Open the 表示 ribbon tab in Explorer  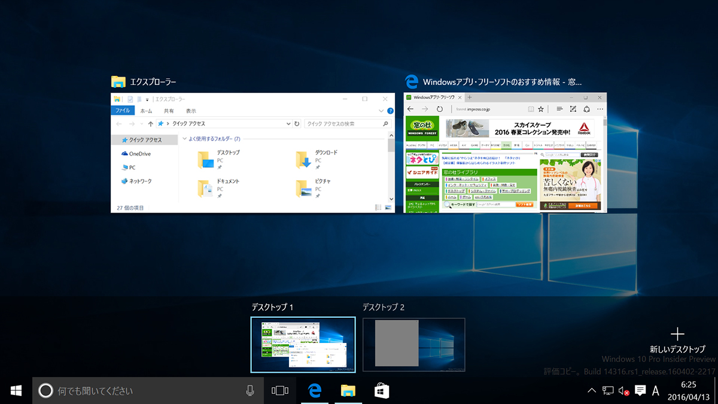coord(191,111)
